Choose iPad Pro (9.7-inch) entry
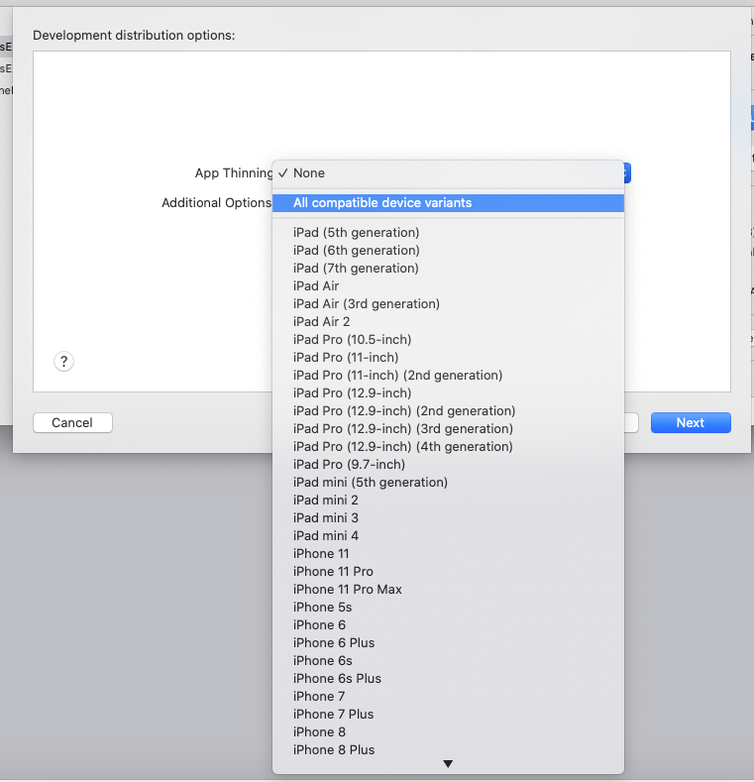 (349, 465)
